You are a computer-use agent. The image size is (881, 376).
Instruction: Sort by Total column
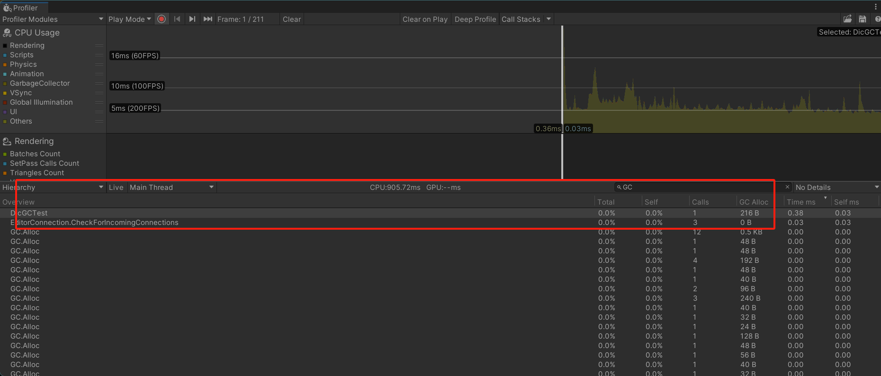[618, 202]
